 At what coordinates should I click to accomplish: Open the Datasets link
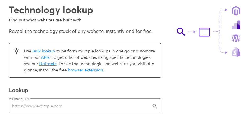tap(48, 64)
